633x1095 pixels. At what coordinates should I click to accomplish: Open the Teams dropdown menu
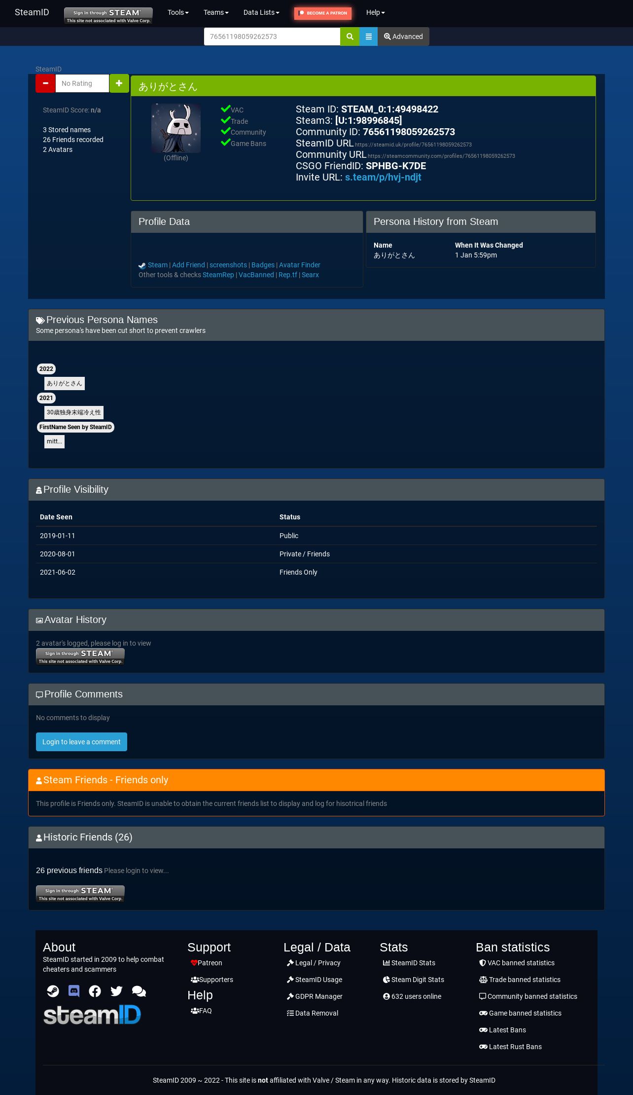click(x=216, y=12)
